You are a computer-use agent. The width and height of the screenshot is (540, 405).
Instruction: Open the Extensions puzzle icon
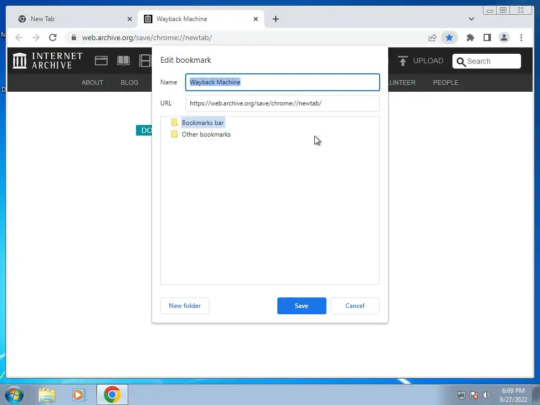point(470,37)
